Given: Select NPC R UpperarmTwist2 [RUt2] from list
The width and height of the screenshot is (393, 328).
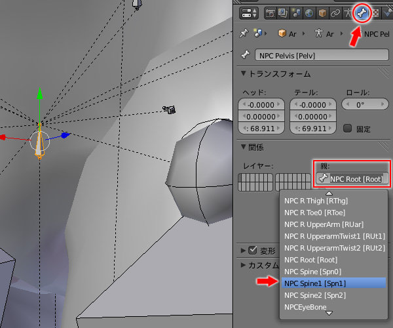Looking at the screenshot, I should (x=333, y=248).
